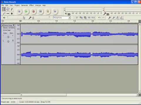Viewport: 141px width, 105px height.
Task: Cut selection with the scissors icon
Action: click(77, 17)
